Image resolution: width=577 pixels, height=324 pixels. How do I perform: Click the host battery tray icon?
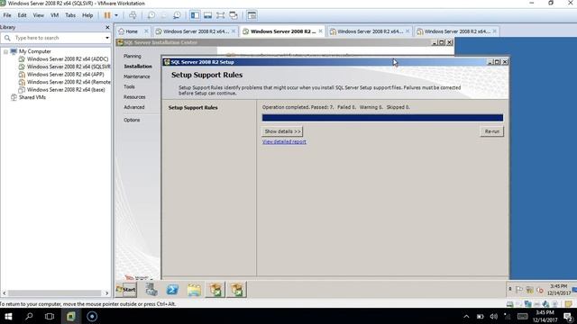[481, 317]
